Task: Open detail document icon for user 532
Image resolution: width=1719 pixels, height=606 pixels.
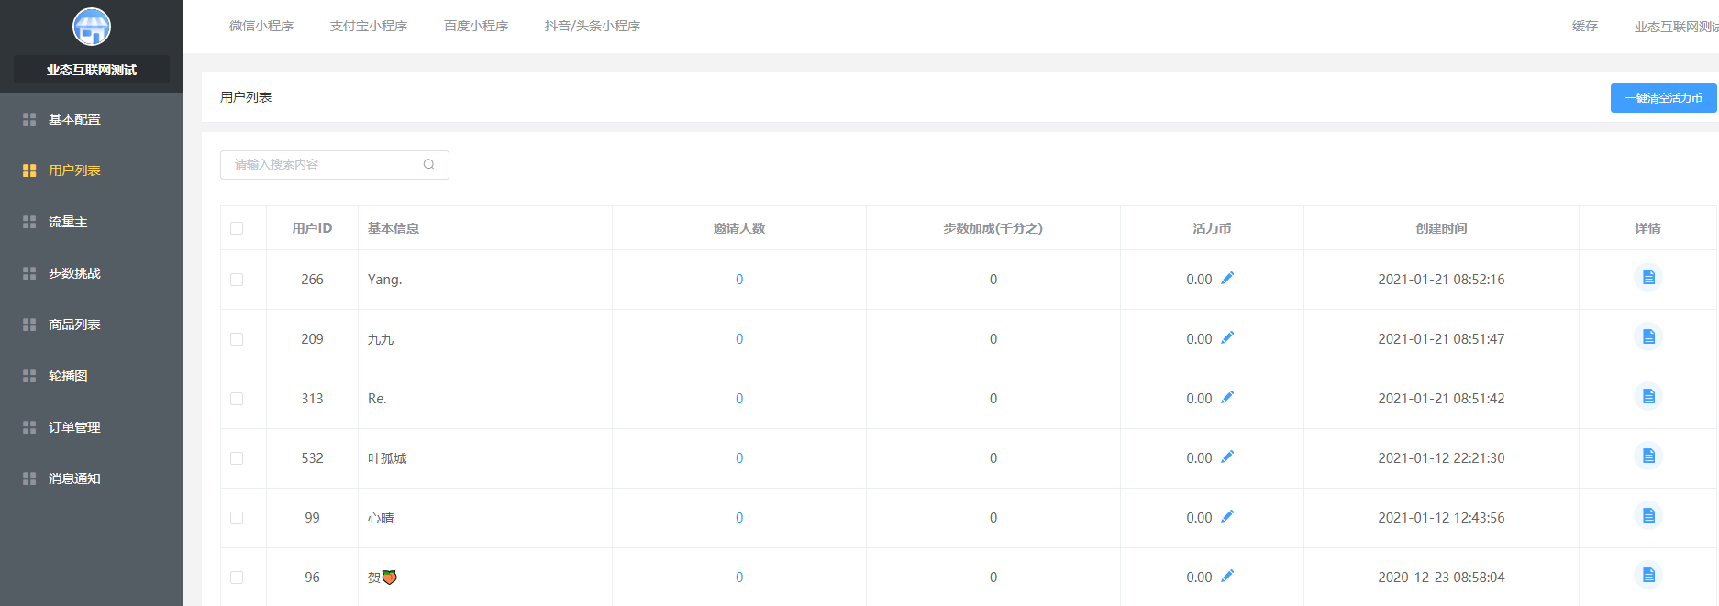Action: 1648,456
